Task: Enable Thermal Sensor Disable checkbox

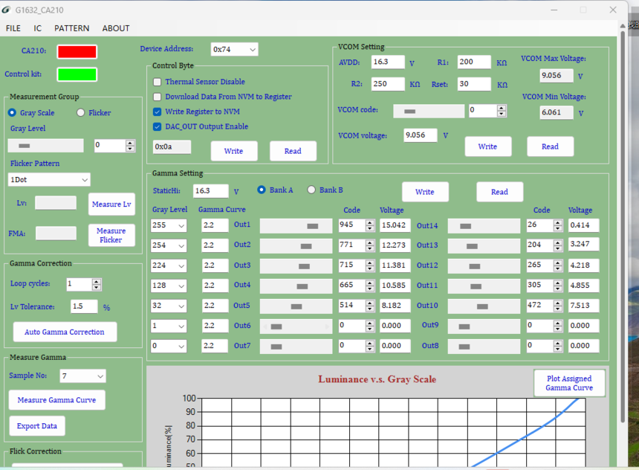Action: click(x=157, y=82)
